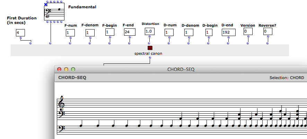Select the Version value box
Viewport: 307px width, 139px height.
(248, 31)
